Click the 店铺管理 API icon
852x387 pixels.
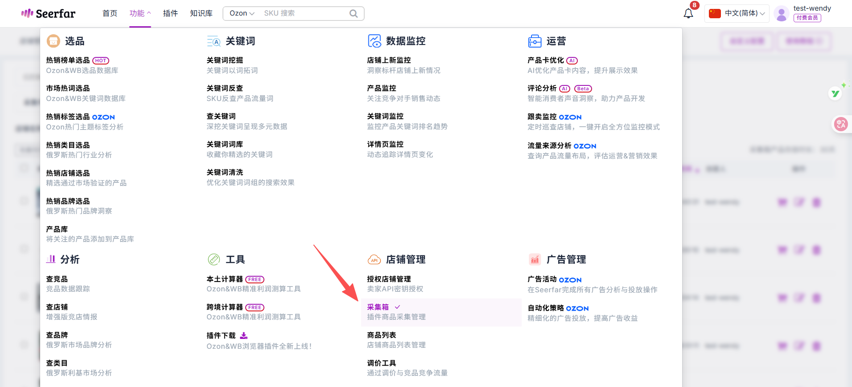pyautogui.click(x=374, y=260)
